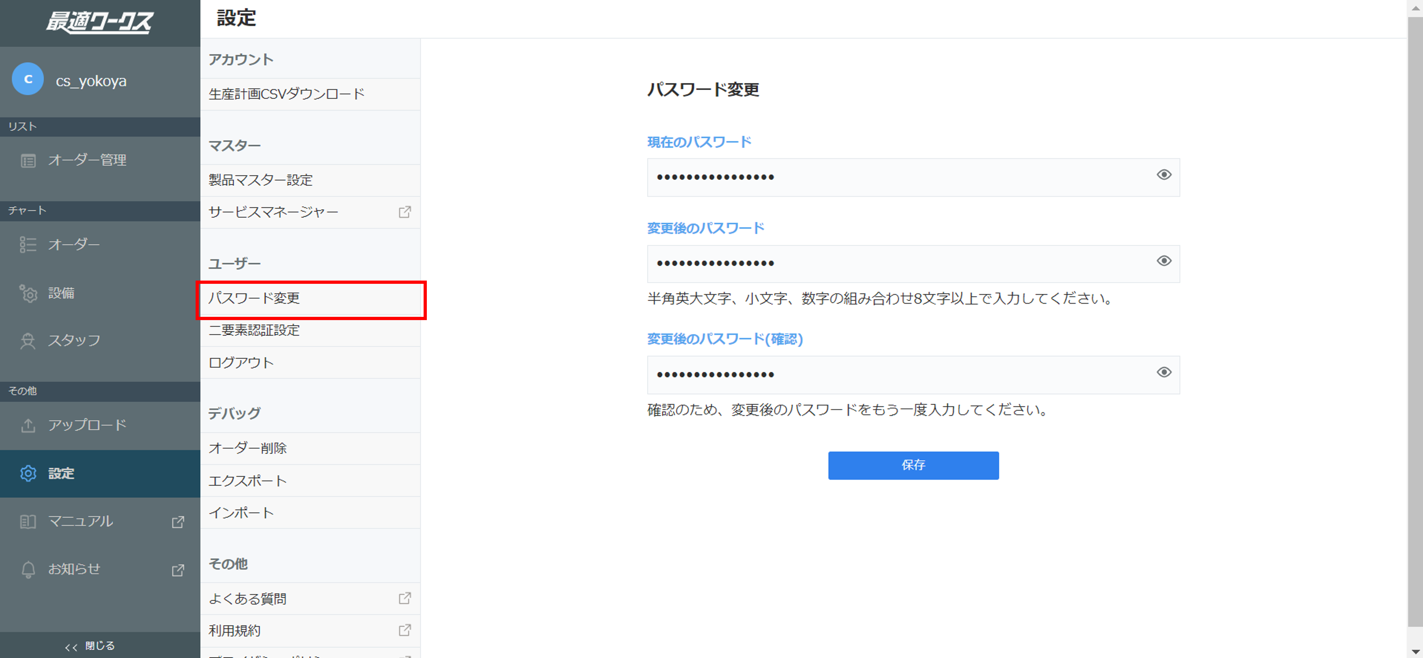Collapse the sidebar with 閉じる

[100, 645]
